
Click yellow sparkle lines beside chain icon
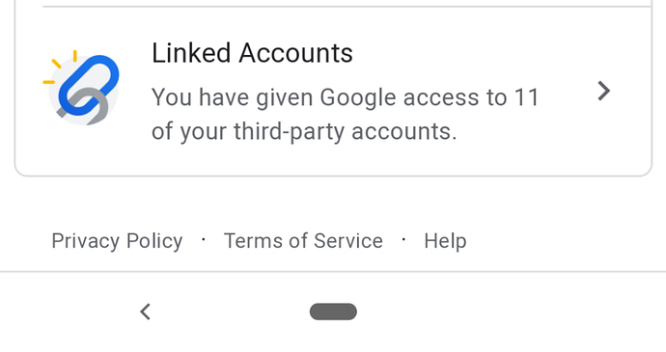[x=60, y=67]
